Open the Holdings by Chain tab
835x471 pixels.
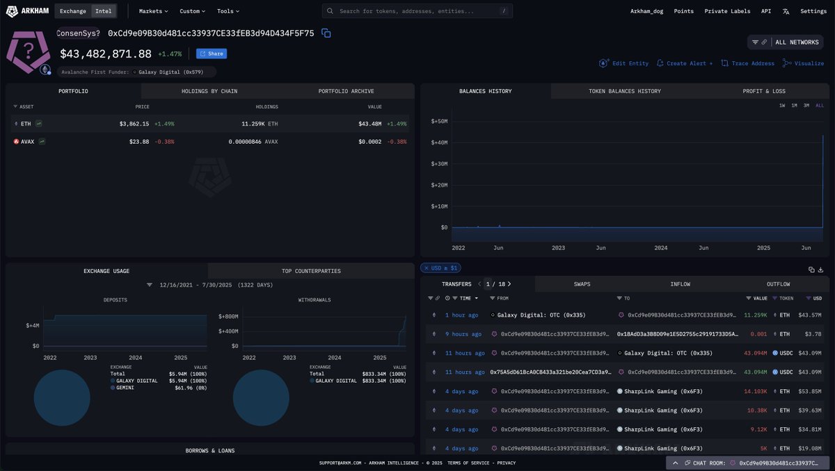click(209, 91)
